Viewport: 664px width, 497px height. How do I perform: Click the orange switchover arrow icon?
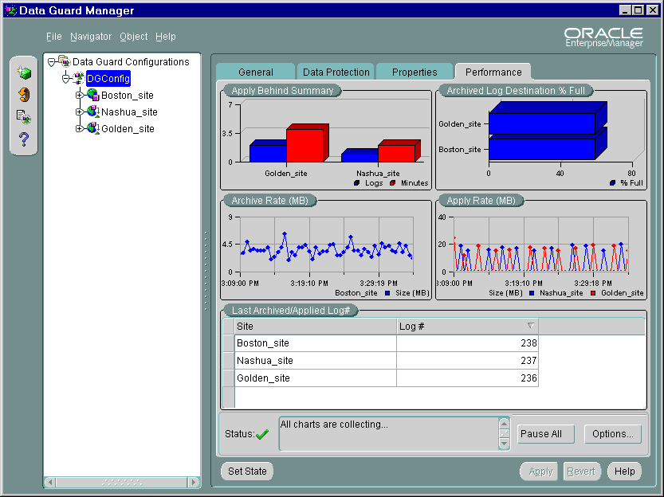point(24,95)
